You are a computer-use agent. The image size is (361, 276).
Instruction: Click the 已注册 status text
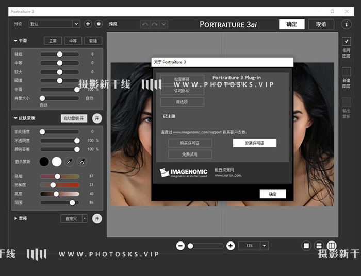tap(169, 116)
